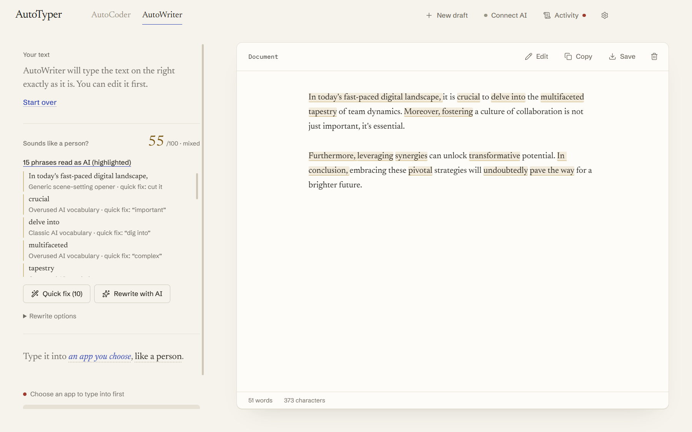
Task: Select the AutoWriter tab
Action: pos(162,15)
